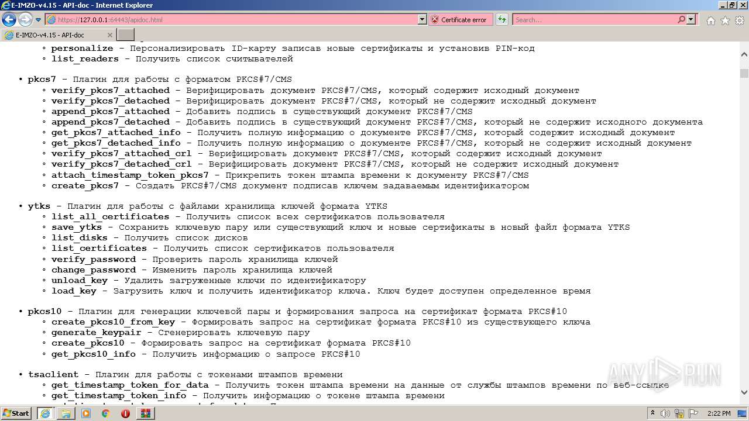
Task: Click 'create_pkcs7' method name
Action: pos(85,185)
